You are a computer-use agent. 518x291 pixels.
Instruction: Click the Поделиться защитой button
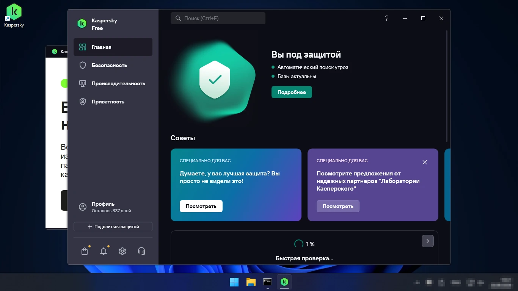pyautogui.click(x=113, y=227)
